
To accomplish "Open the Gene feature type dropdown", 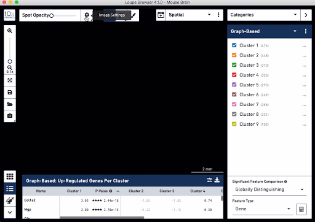I will point(263,209).
